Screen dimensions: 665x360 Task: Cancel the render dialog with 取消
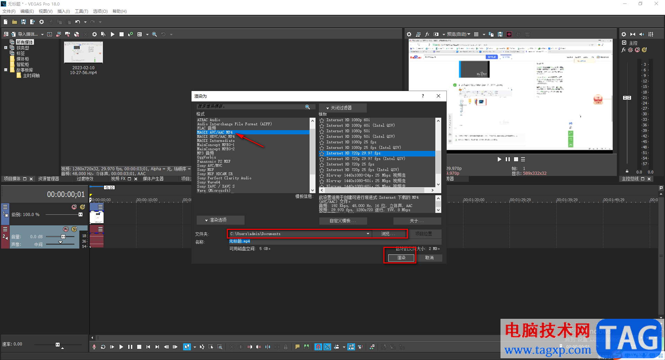(x=429, y=258)
